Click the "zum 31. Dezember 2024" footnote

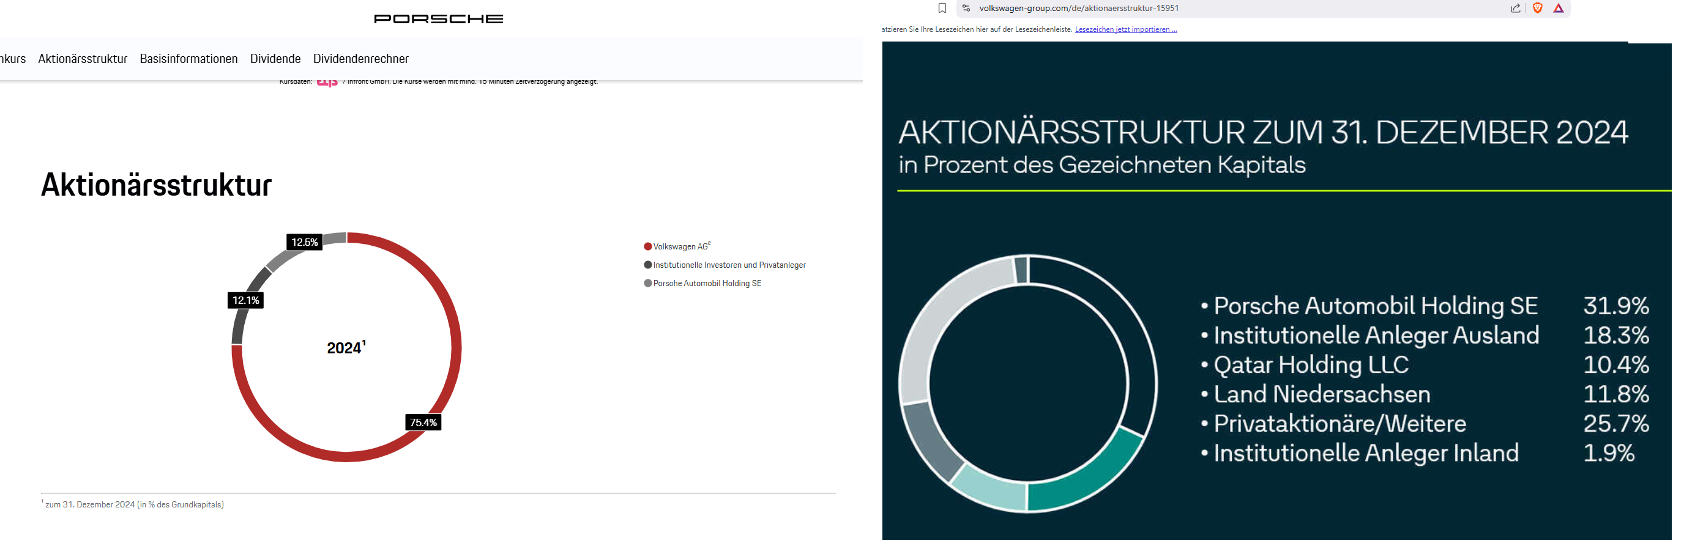coord(134,504)
